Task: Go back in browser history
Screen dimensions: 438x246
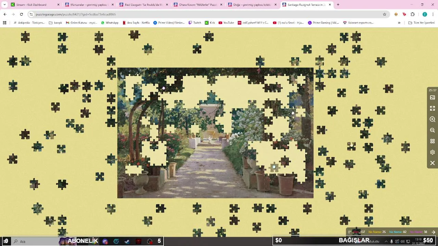Action: [5, 14]
